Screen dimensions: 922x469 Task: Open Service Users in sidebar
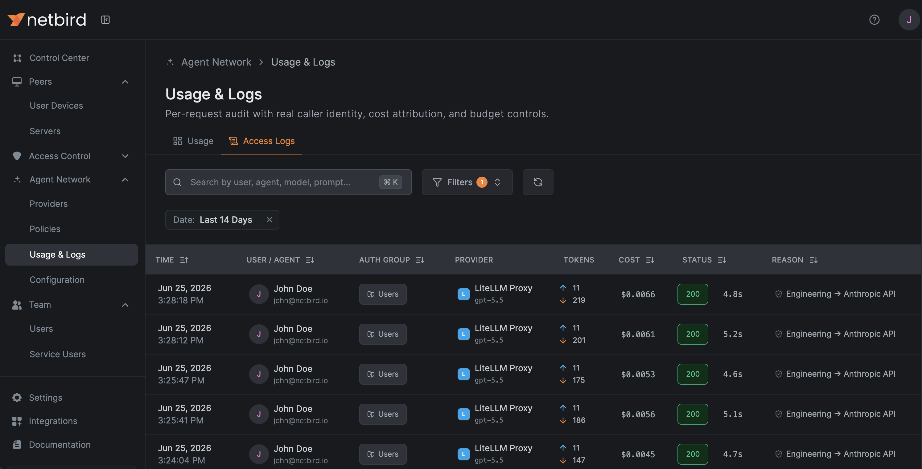coord(58,354)
